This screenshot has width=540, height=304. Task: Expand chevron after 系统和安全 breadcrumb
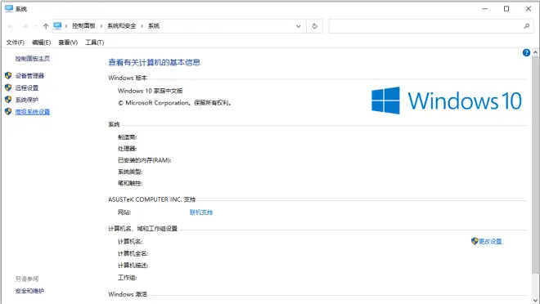142,26
